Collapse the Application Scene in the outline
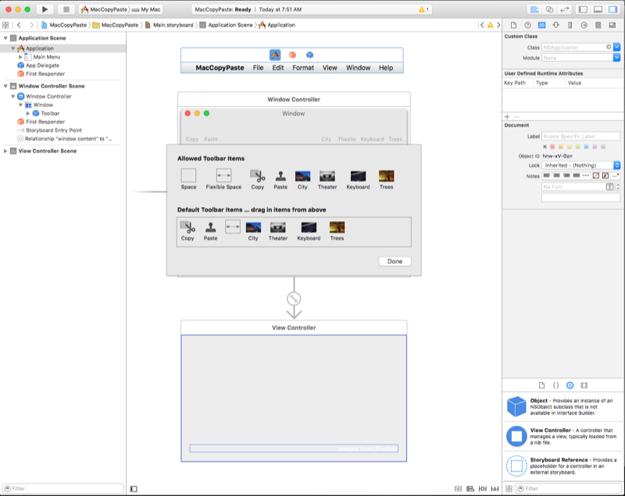This screenshot has width=625, height=496. tap(5, 37)
